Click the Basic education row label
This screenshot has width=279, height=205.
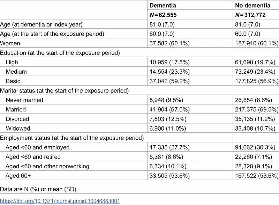(13, 81)
